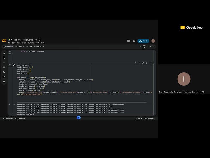The image size is (210, 158).
Task: Run the NUM_EPOCHS training cell
Action: (x=14, y=65)
